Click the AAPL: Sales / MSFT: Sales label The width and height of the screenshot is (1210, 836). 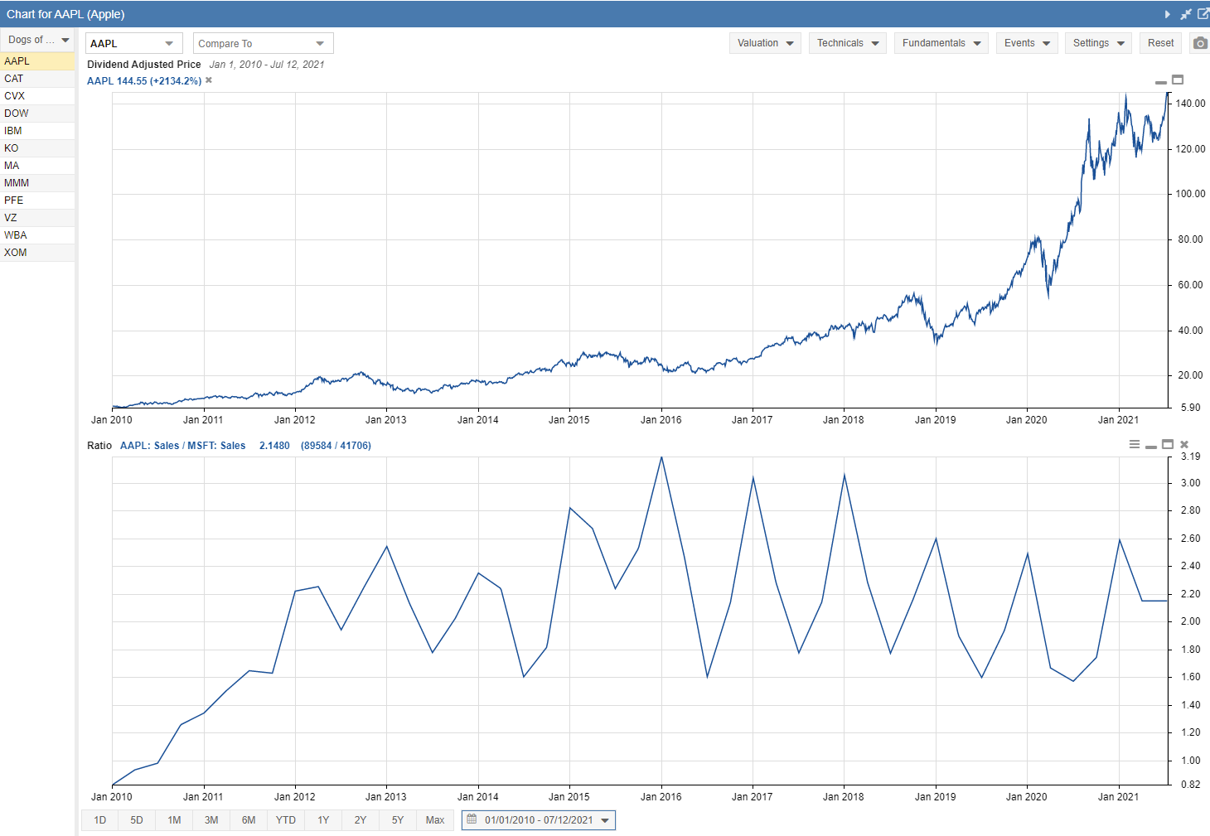(x=182, y=446)
